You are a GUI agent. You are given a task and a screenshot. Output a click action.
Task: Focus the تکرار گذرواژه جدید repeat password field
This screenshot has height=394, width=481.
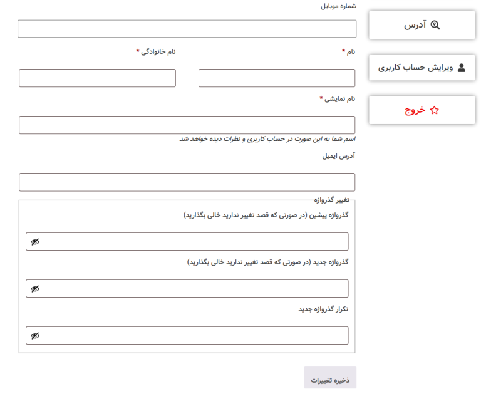187,335
